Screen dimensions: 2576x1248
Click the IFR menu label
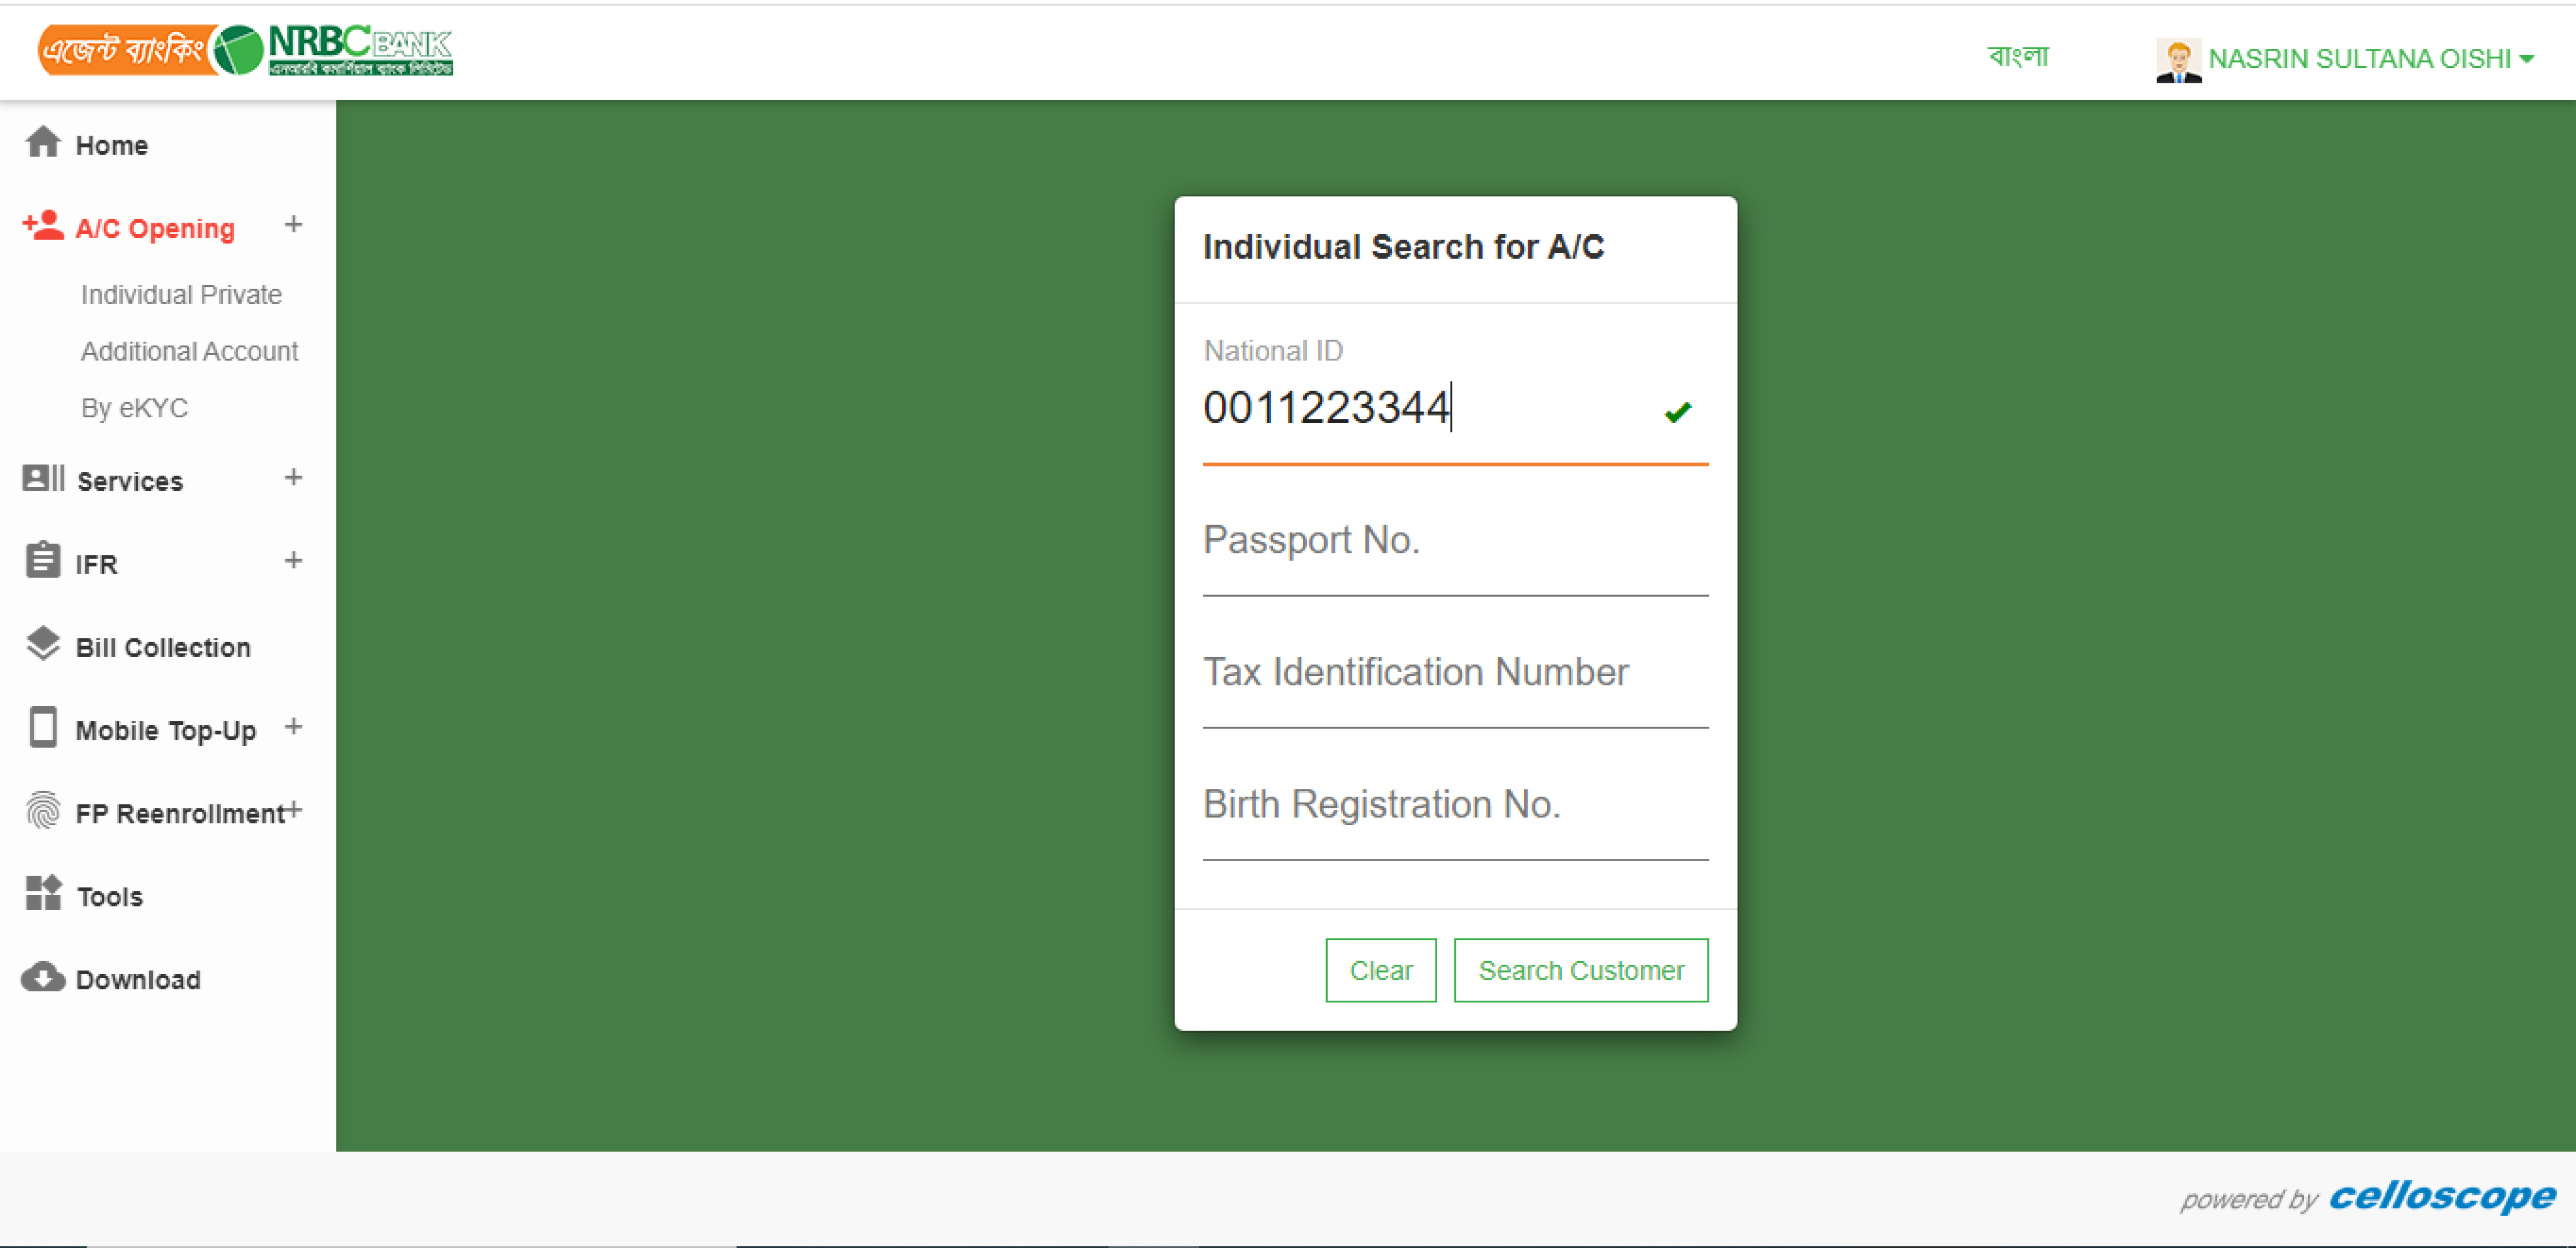tap(96, 564)
